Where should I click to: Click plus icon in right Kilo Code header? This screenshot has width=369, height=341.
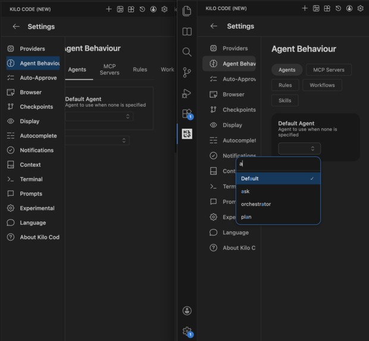[x=305, y=8]
